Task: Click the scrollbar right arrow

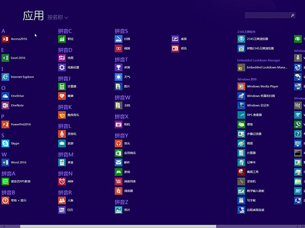Action: (297, 227)
